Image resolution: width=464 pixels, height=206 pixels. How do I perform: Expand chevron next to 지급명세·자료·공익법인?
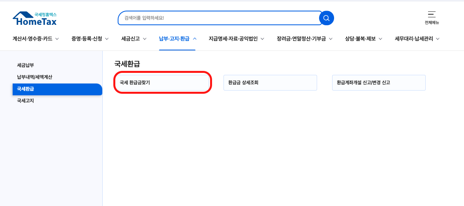point(262,39)
